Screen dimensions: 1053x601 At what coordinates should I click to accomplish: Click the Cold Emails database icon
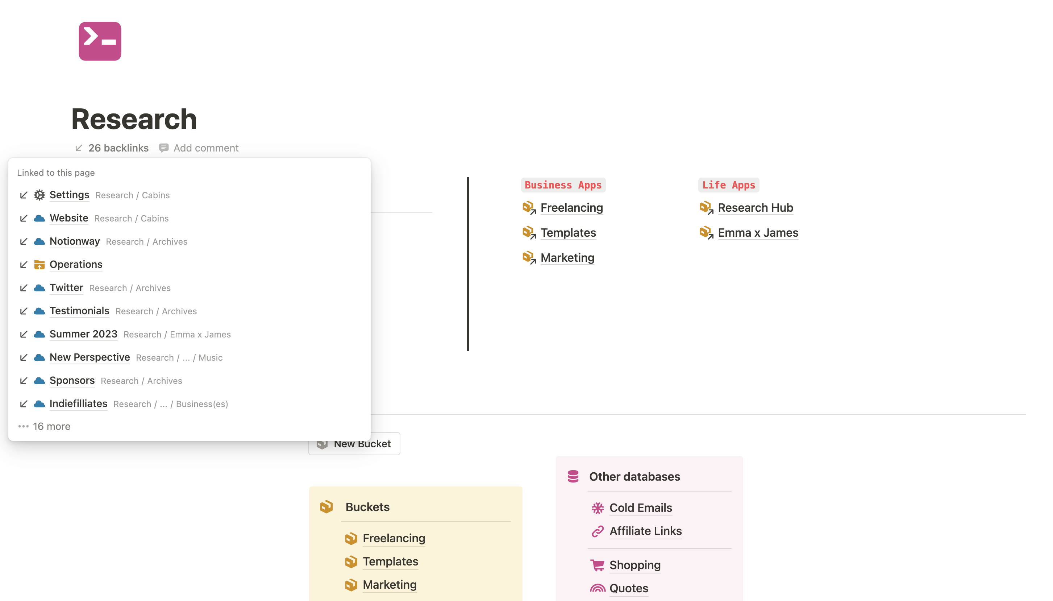pyautogui.click(x=598, y=507)
